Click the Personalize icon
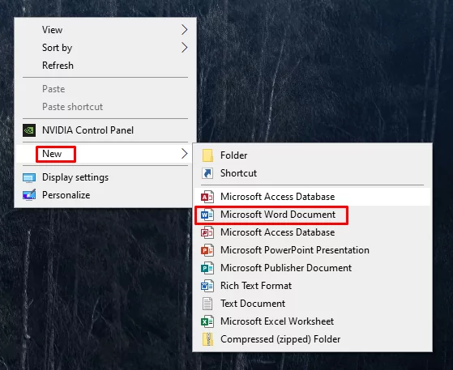 (x=29, y=195)
